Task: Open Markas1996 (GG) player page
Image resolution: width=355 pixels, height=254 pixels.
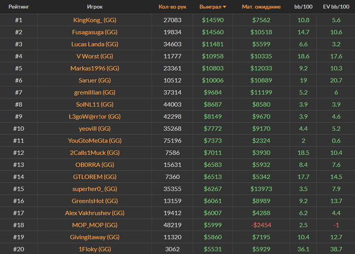Action: coord(95,68)
